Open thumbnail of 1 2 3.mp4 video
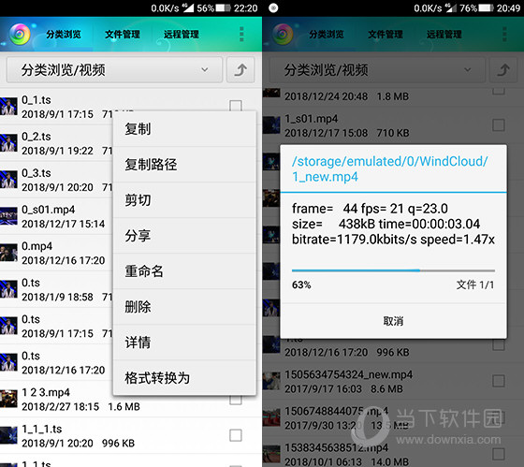This screenshot has width=524, height=467. coord(8,399)
